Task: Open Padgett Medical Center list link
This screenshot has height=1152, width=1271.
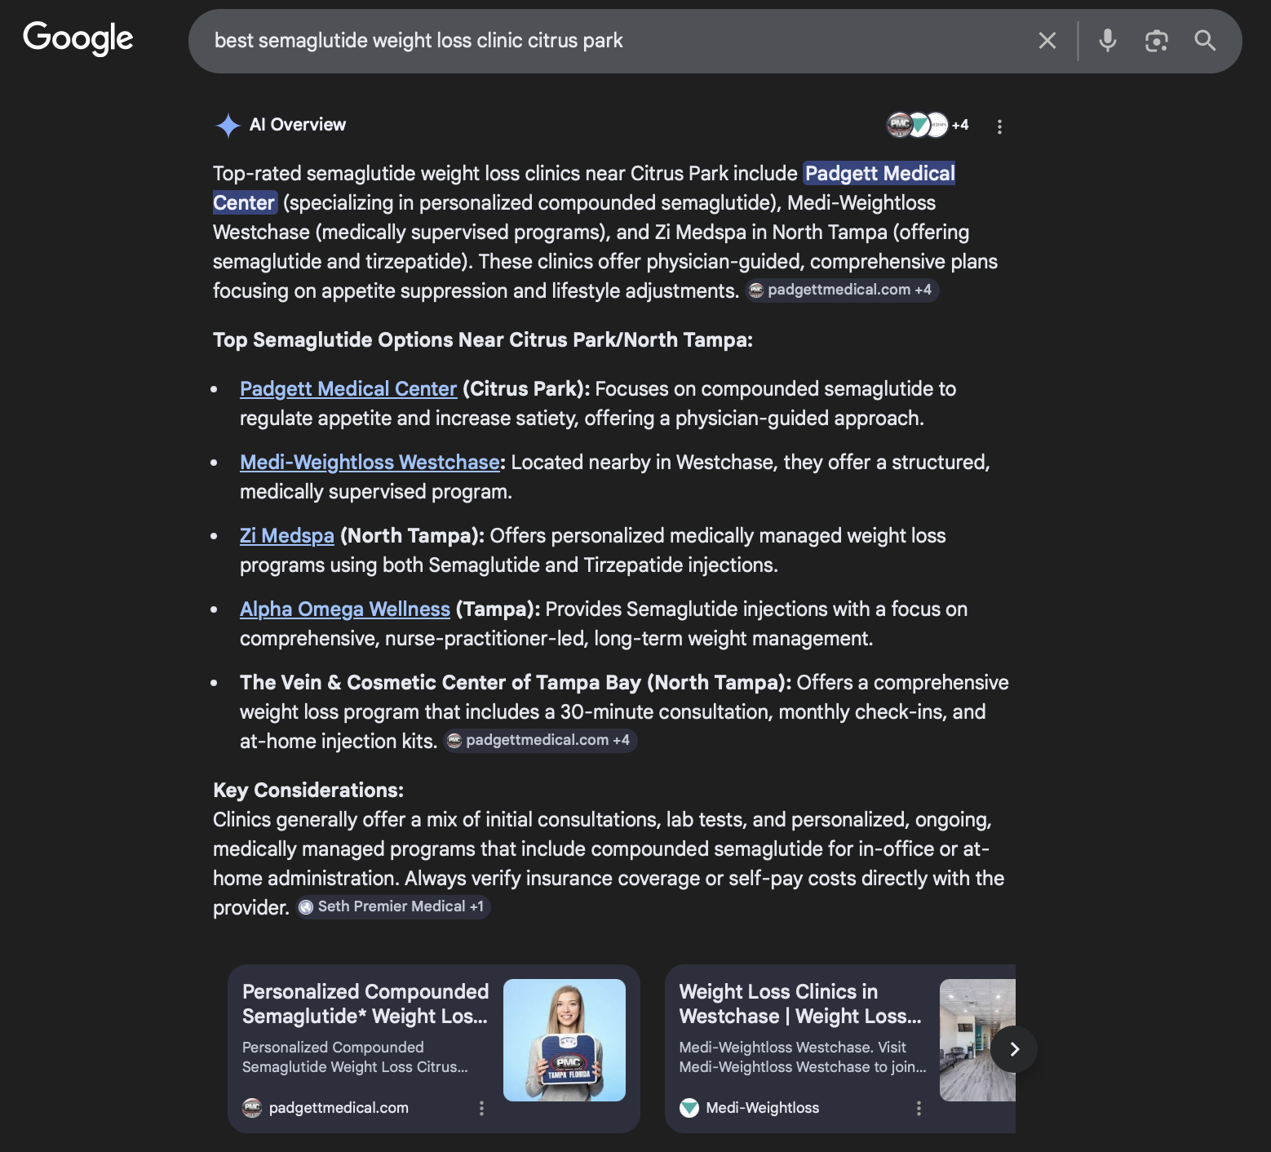Action: 348,389
